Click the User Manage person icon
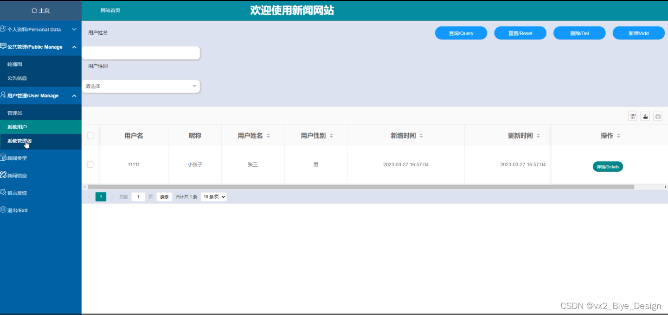 [x=3, y=95]
